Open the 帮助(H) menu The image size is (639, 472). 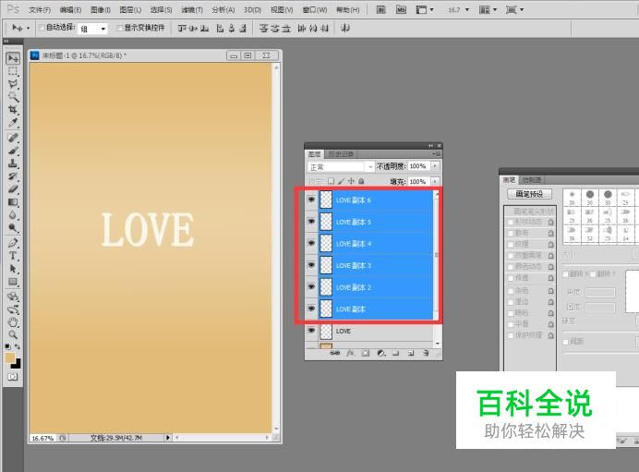coord(348,10)
